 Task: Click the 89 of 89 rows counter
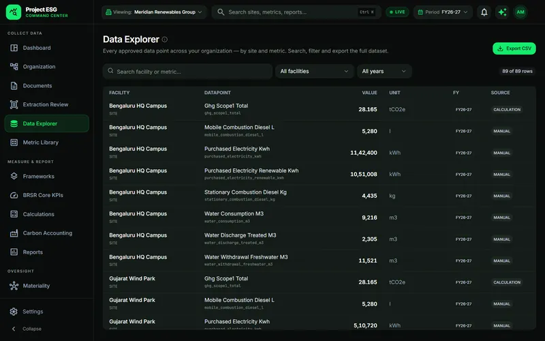pyautogui.click(x=517, y=72)
